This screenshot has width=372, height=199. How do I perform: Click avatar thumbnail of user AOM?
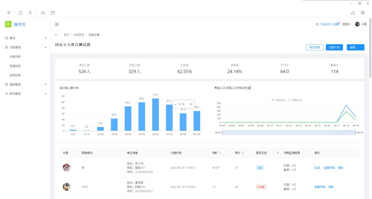pyautogui.click(x=66, y=187)
